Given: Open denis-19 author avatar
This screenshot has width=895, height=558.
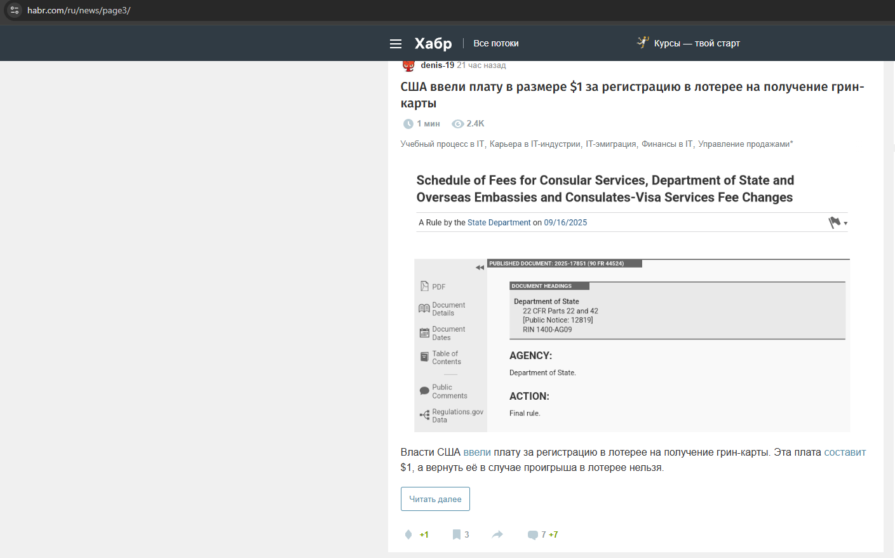Looking at the screenshot, I should click(408, 65).
